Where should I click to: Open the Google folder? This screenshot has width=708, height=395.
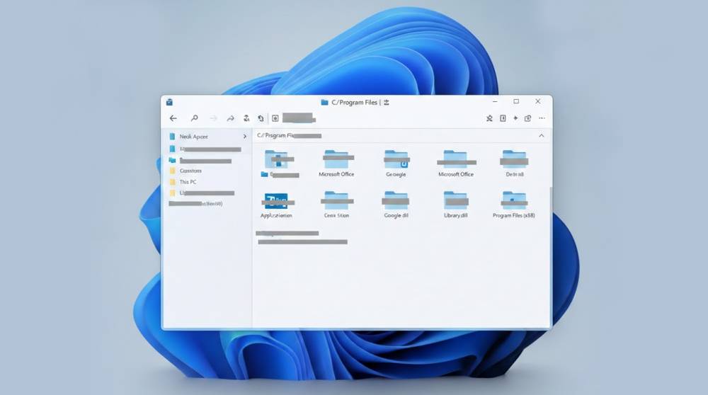396,160
